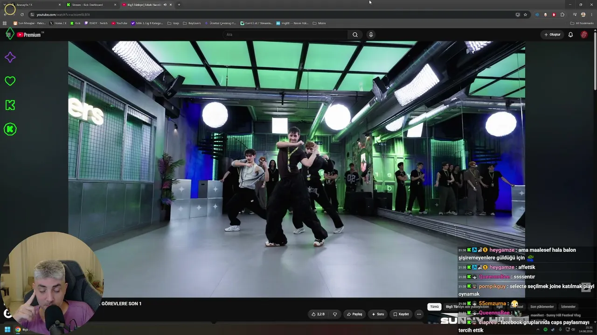Reload the current page

pos(22,14)
